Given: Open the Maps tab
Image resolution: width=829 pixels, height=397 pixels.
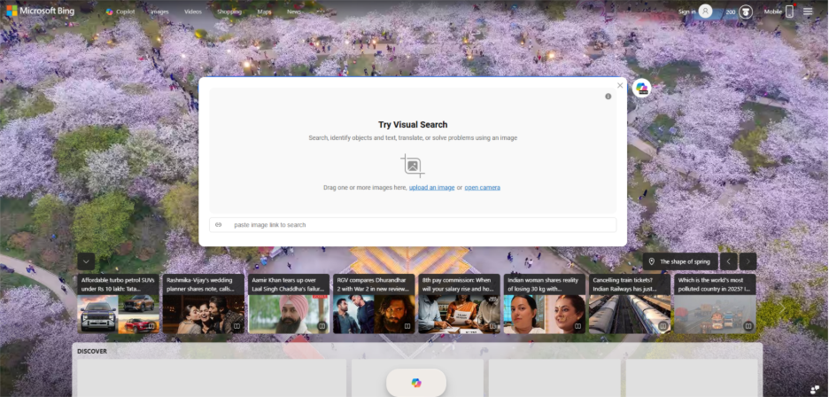Looking at the screenshot, I should (264, 12).
